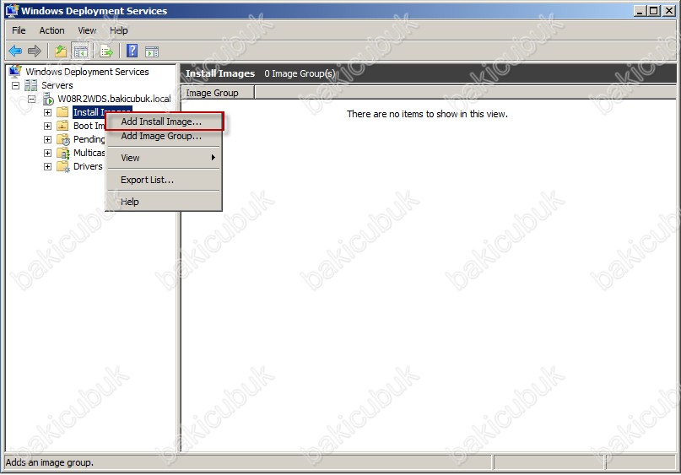Select the Drivers tree item
Viewport: 681px width, 475px height.
[x=88, y=166]
